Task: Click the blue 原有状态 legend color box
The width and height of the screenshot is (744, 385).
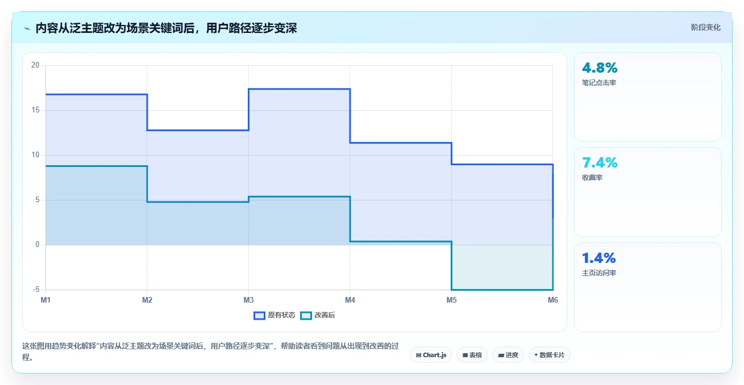Action: 260,315
